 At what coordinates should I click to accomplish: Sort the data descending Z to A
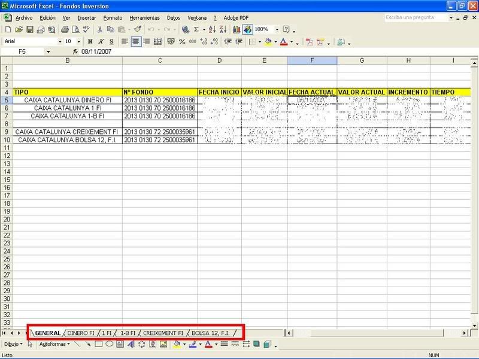point(223,29)
